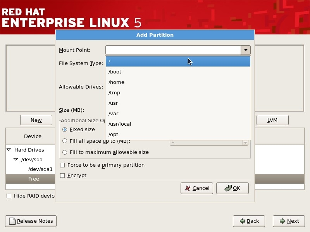This screenshot has height=232, width=310.
Task: Choose Fill to maximum allowable size
Action: 65,152
